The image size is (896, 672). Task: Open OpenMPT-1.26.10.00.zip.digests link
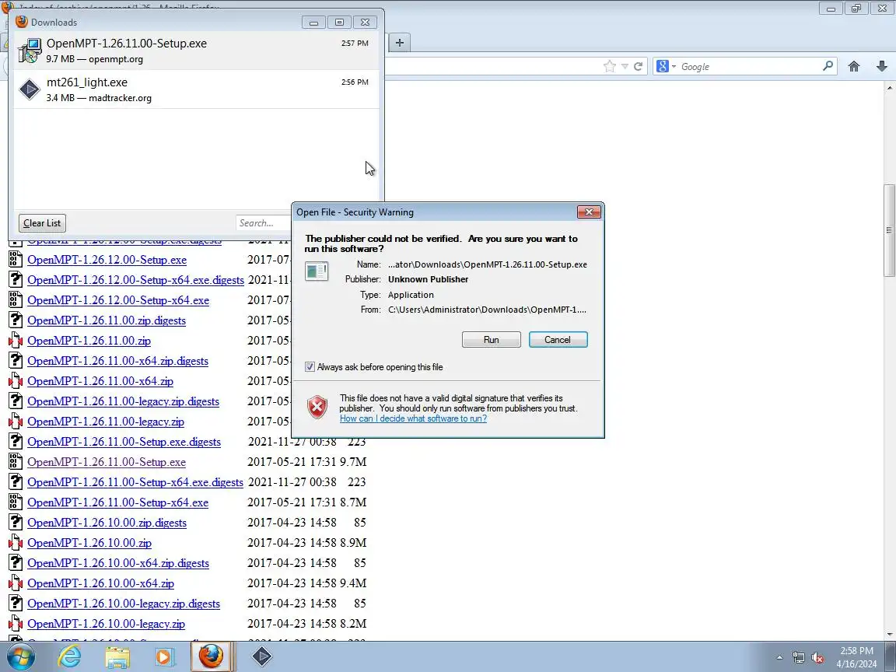tap(107, 523)
